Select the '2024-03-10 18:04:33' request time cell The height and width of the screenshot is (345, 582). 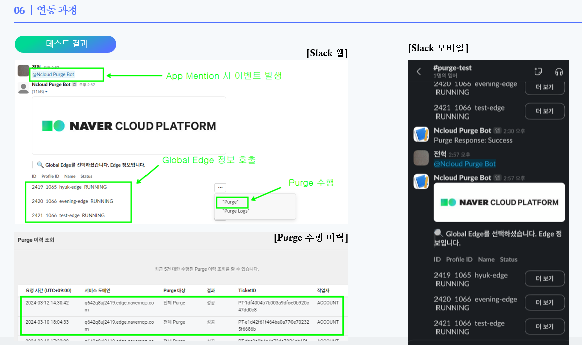(47, 322)
